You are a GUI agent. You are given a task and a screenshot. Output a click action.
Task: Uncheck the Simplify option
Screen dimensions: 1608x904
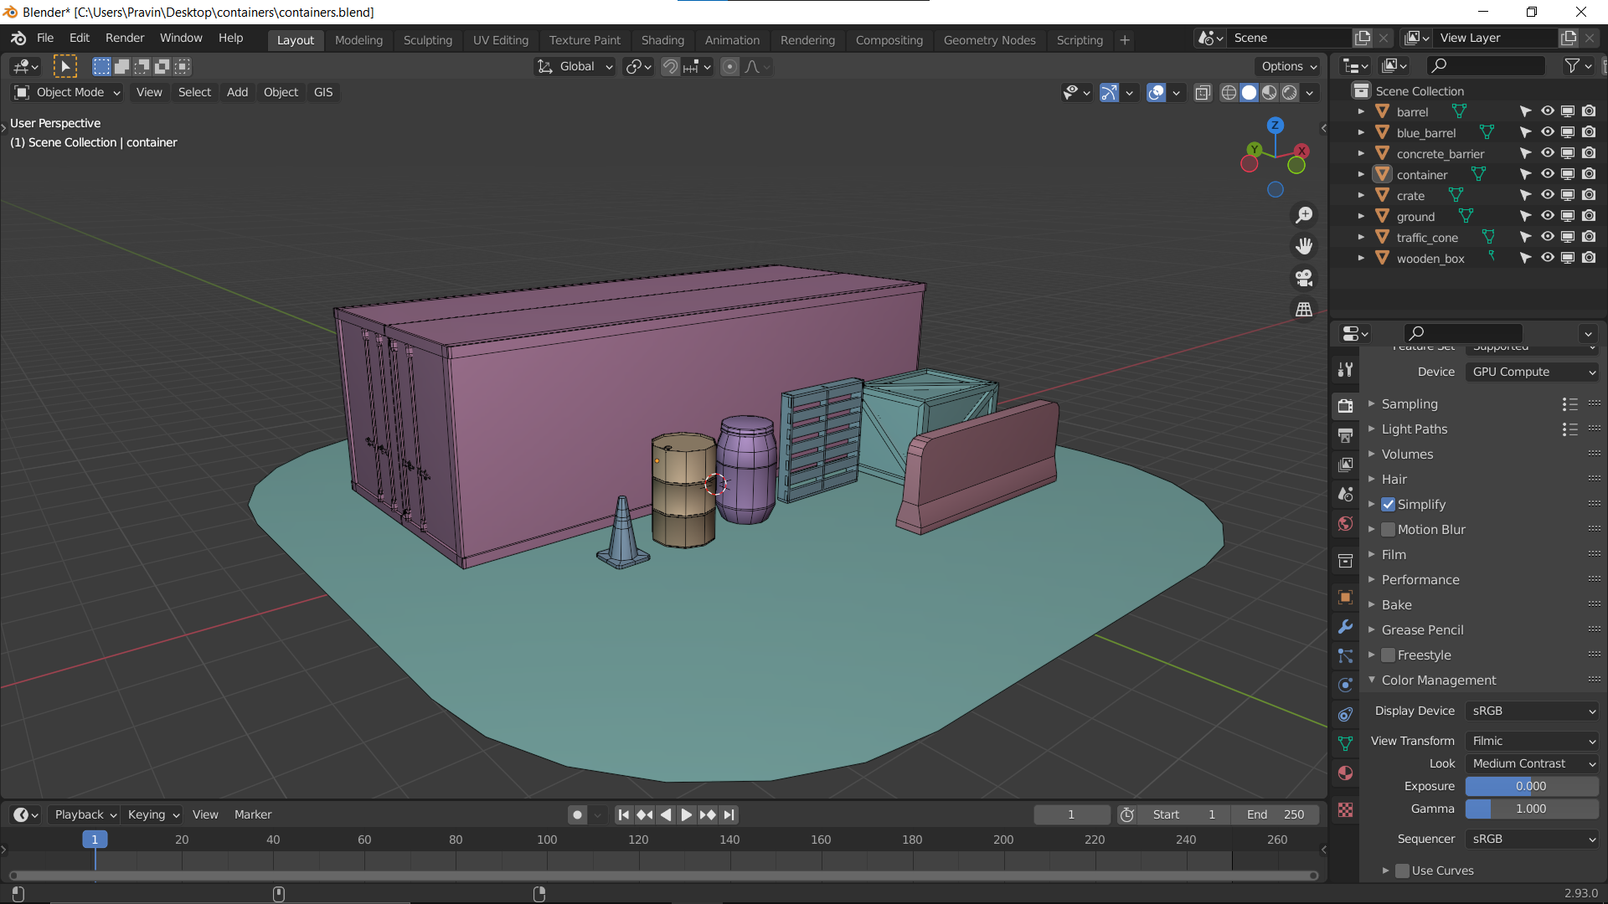[x=1389, y=504]
